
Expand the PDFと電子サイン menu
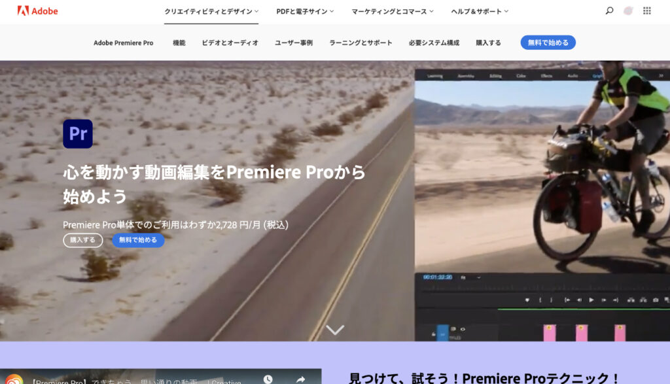(x=305, y=12)
